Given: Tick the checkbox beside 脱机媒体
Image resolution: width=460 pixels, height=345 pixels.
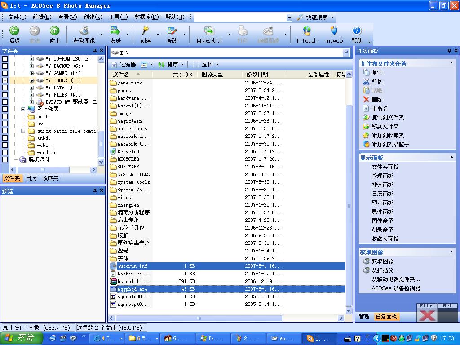Looking at the screenshot, I should click(x=5, y=159).
